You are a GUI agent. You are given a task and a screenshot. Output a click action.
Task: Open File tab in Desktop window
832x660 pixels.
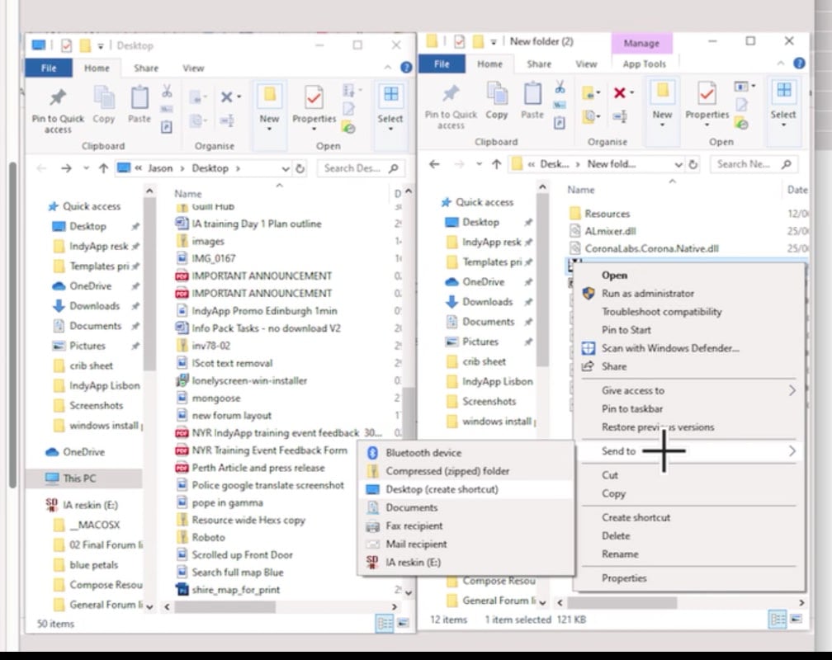click(49, 68)
